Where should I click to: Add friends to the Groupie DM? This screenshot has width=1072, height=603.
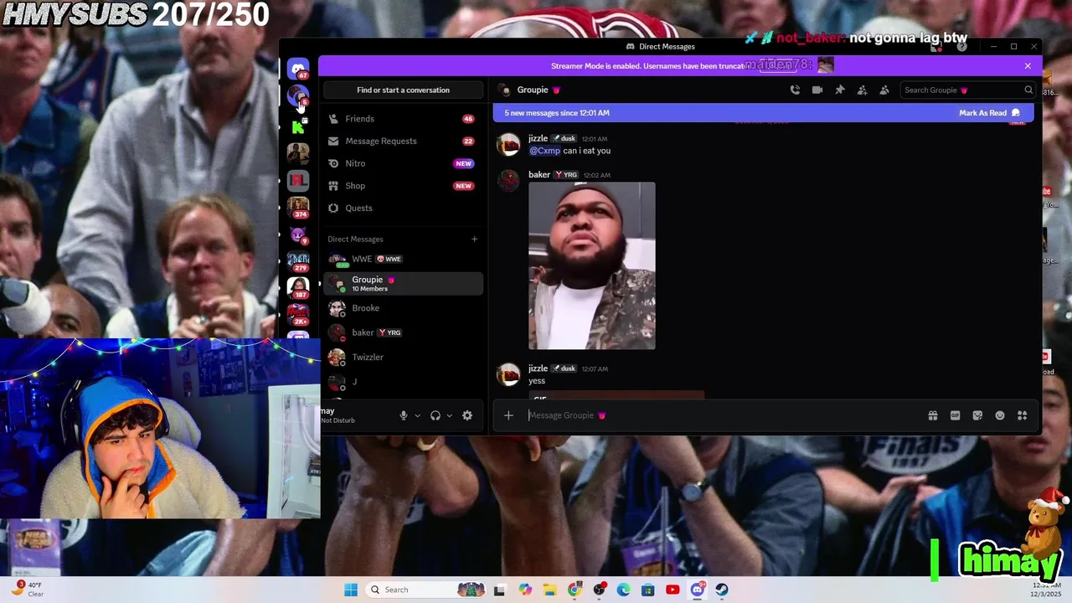(x=862, y=90)
